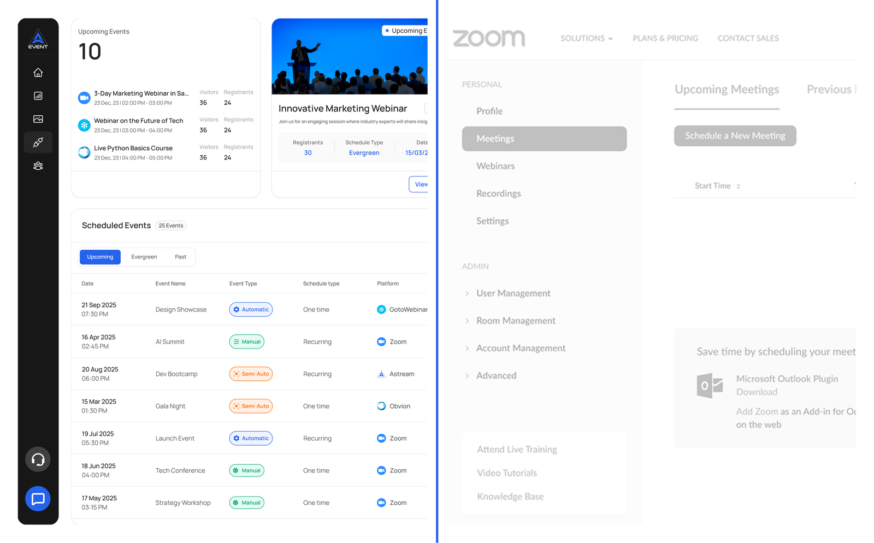Click the Evergreen schedule type value
Image resolution: width=874 pixels, height=543 pixels.
[364, 153]
